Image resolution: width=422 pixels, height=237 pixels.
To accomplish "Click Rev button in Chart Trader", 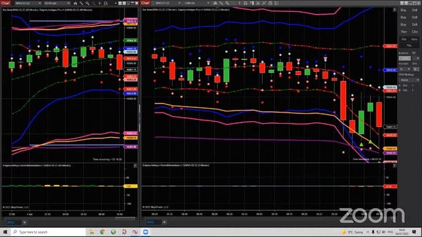I will (403, 32).
